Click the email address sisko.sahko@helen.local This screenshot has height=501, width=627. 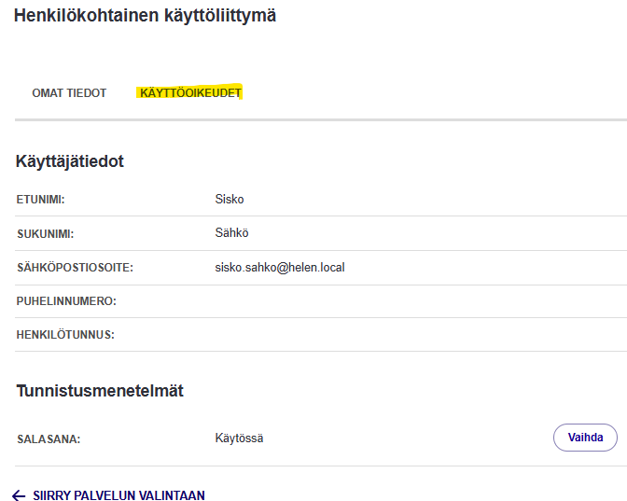tap(279, 268)
